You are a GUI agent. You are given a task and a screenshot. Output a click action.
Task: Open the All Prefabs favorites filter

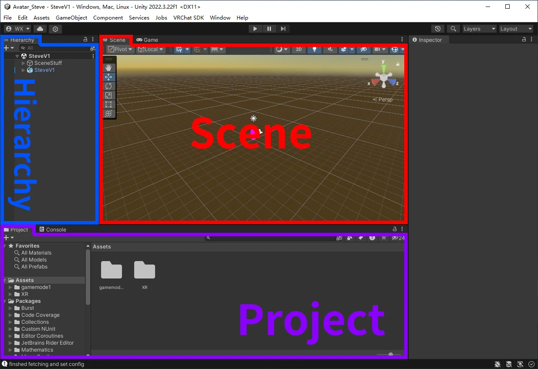point(34,267)
